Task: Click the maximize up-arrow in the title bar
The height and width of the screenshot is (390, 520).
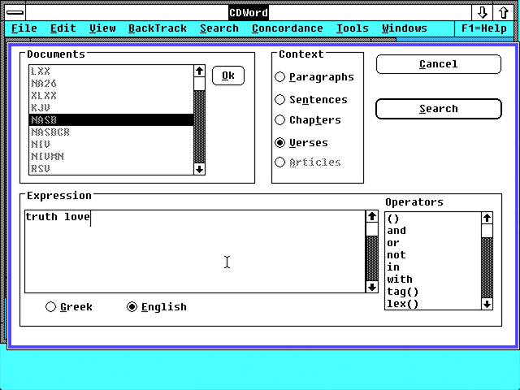Action: (504, 13)
